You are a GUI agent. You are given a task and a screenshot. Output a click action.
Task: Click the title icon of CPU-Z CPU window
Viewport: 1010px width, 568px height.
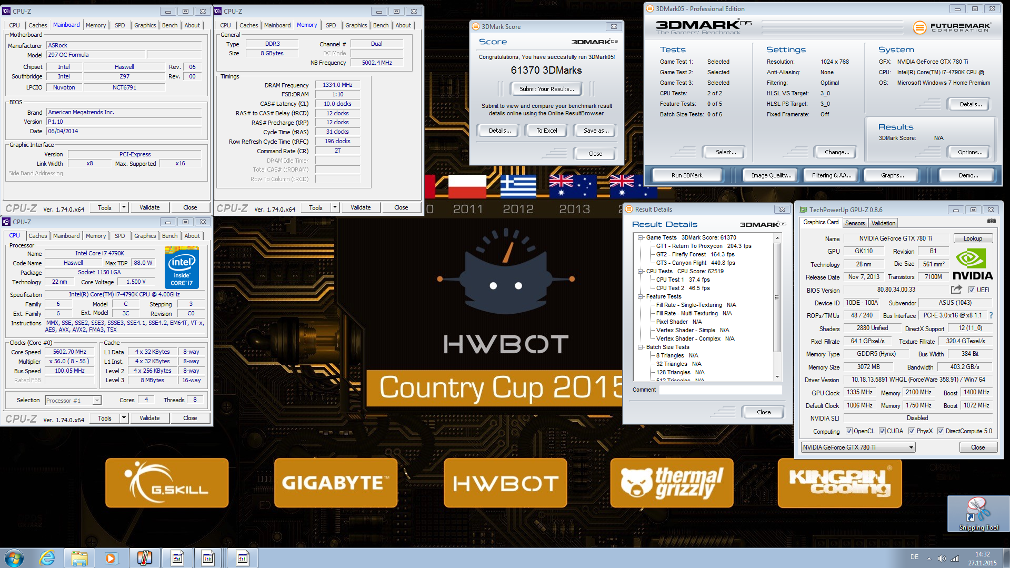[x=7, y=222]
